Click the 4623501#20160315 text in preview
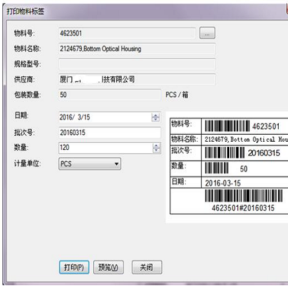 (243, 208)
